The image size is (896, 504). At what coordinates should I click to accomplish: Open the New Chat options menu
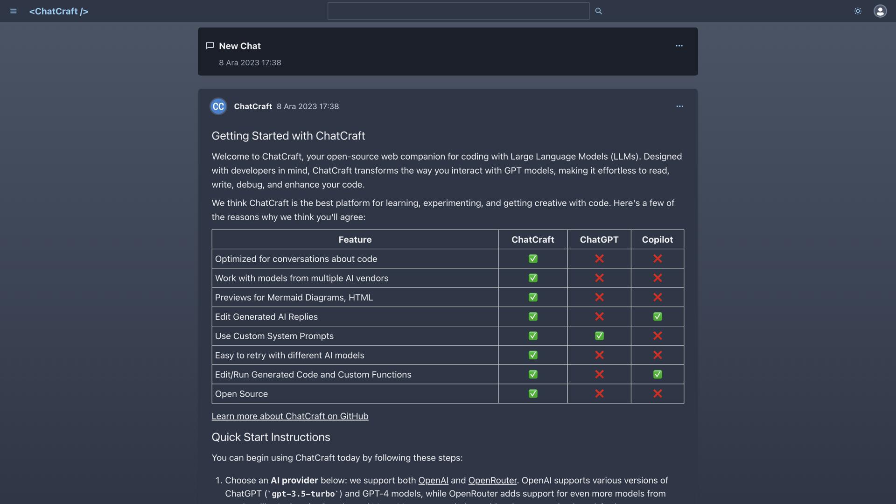click(x=679, y=46)
